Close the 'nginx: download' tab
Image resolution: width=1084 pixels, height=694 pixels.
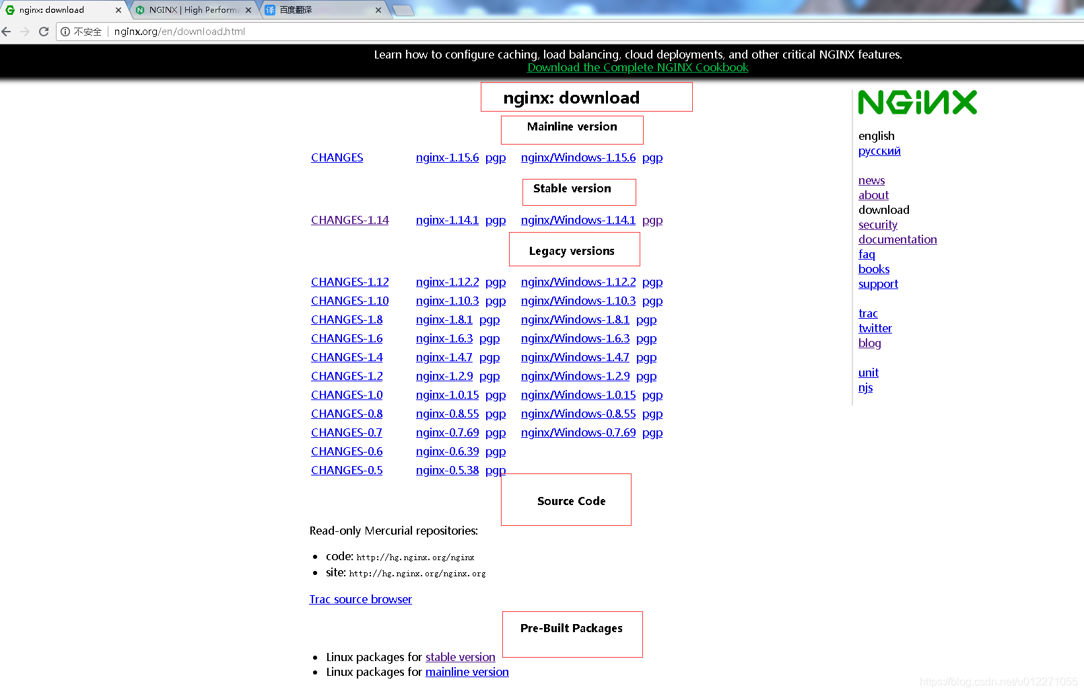coord(118,10)
